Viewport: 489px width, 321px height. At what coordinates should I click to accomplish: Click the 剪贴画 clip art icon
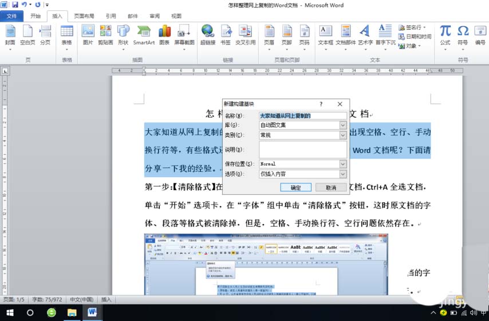click(105, 34)
